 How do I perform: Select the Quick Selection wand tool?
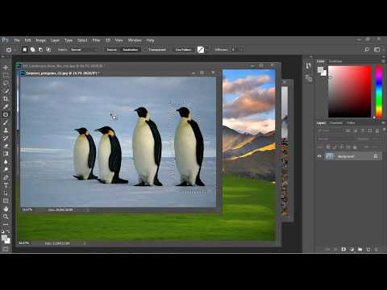[x=6, y=91]
